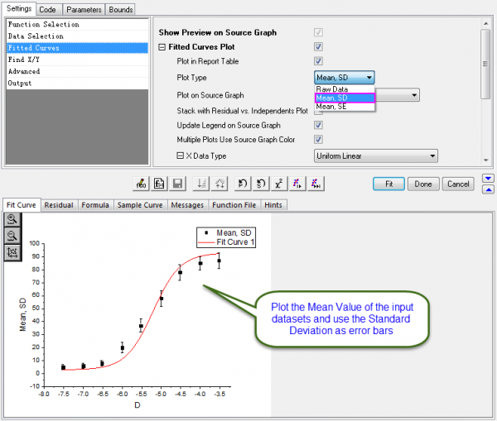Switch to the Residual tab
The height and width of the screenshot is (421, 497).
pyautogui.click(x=59, y=204)
